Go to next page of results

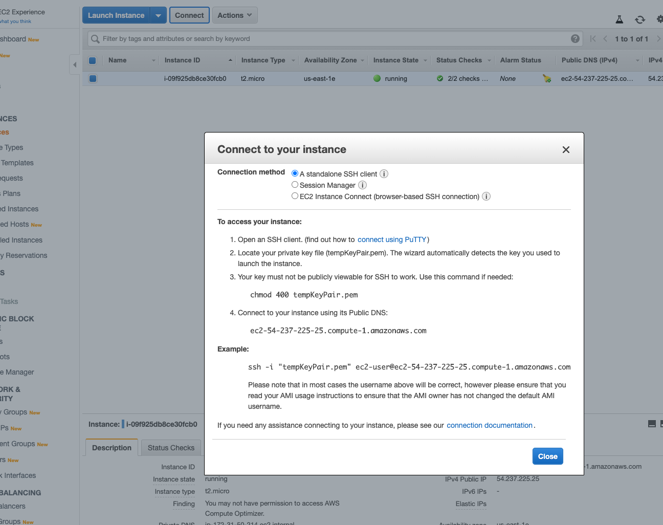(x=659, y=39)
